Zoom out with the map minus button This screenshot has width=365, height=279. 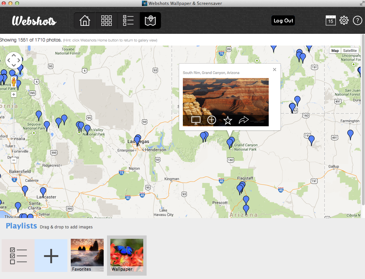(x=14, y=160)
